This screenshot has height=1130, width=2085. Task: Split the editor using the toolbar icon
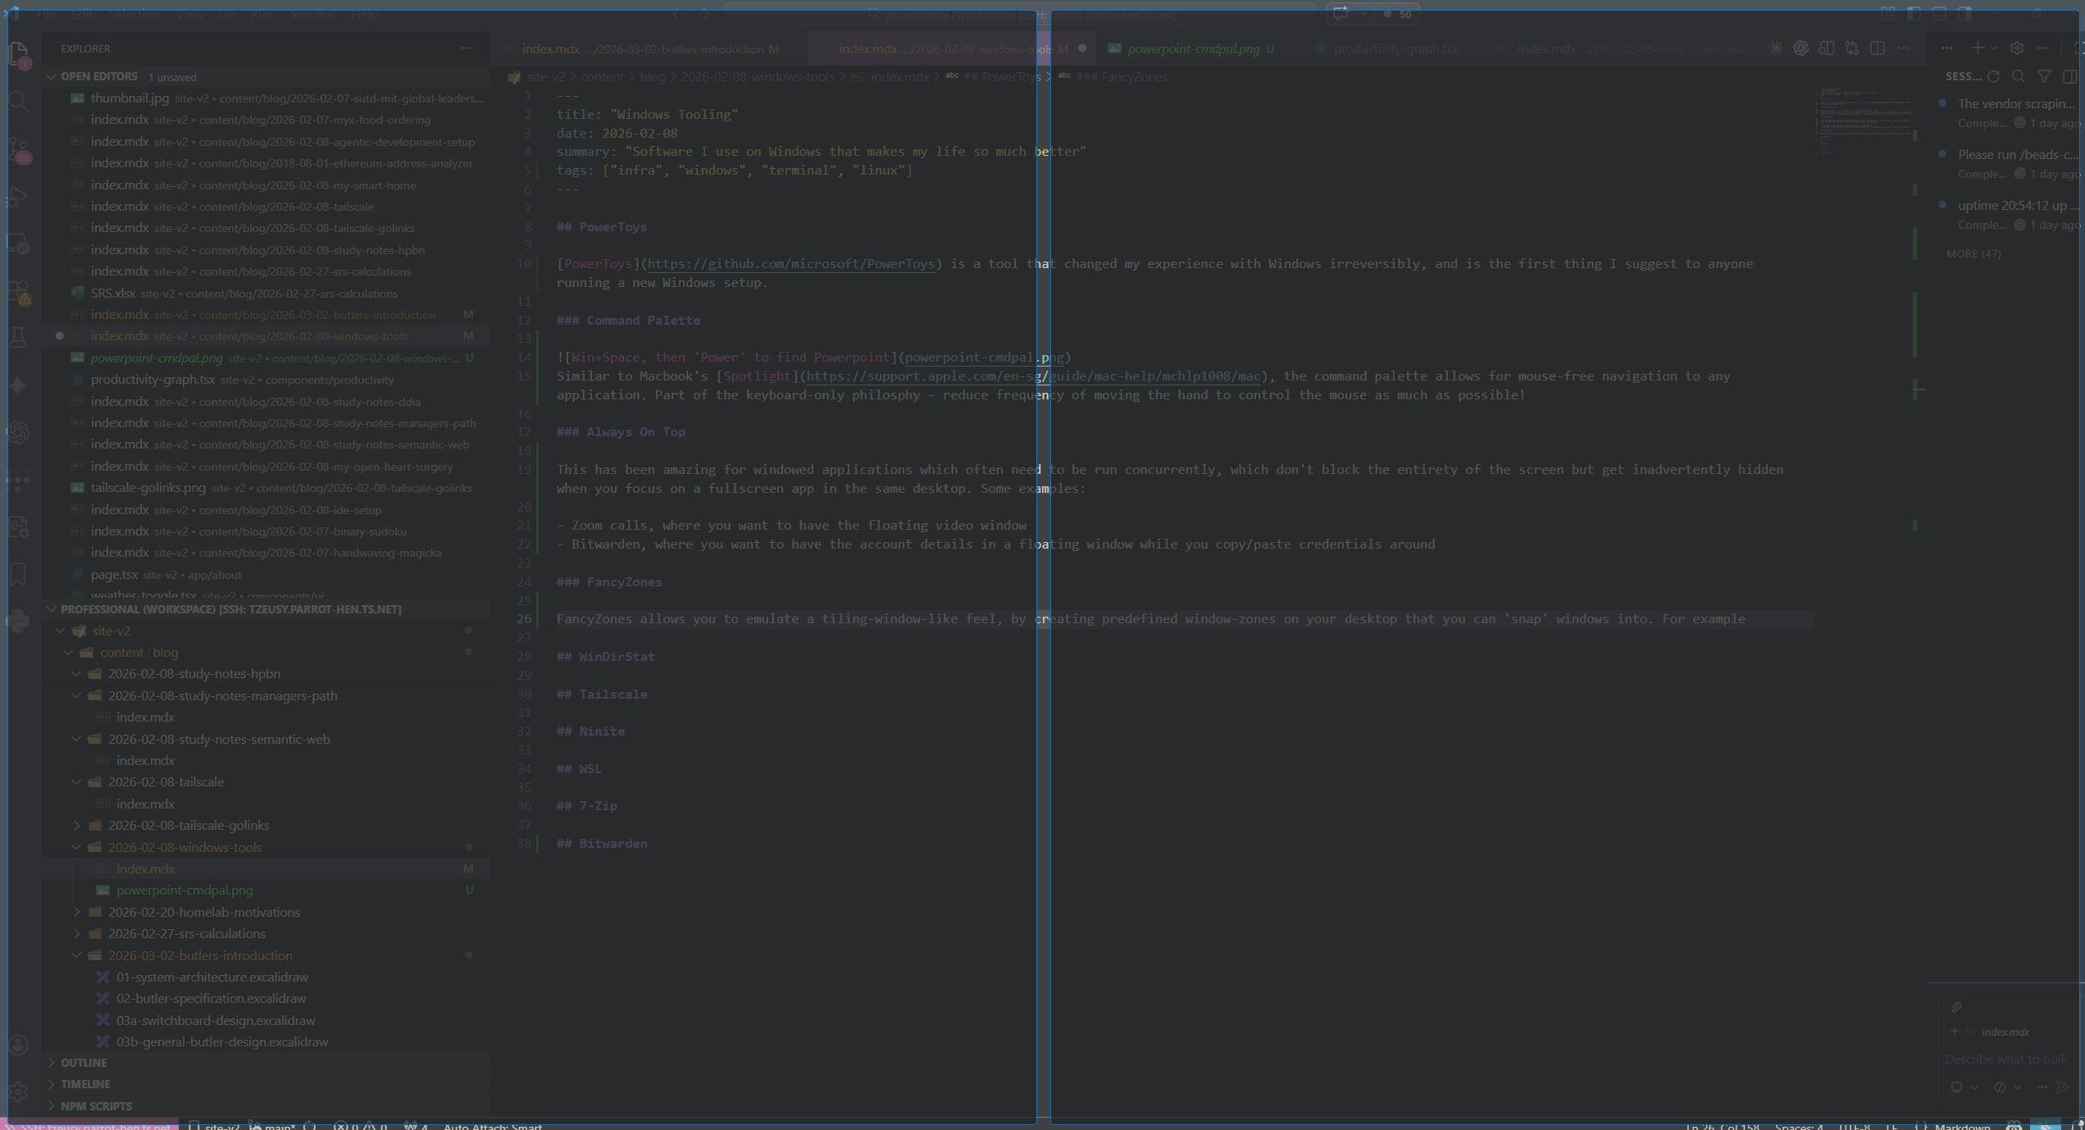coord(1878,48)
